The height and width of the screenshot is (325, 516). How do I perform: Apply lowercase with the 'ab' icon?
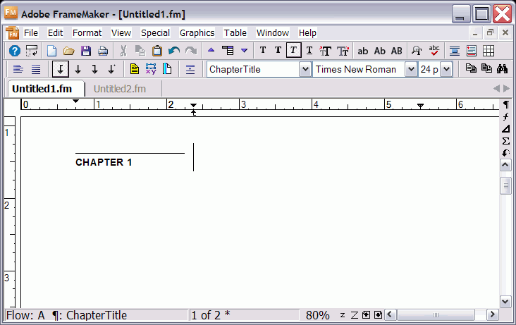tap(362, 51)
